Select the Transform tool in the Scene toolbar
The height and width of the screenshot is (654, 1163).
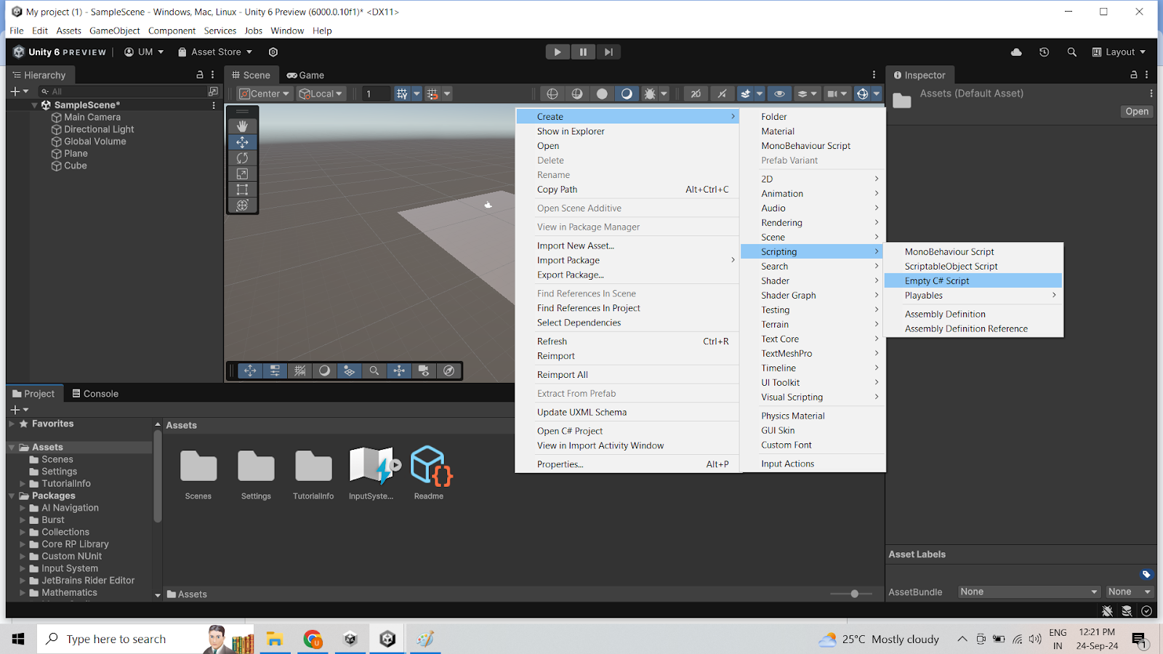pyautogui.click(x=242, y=206)
